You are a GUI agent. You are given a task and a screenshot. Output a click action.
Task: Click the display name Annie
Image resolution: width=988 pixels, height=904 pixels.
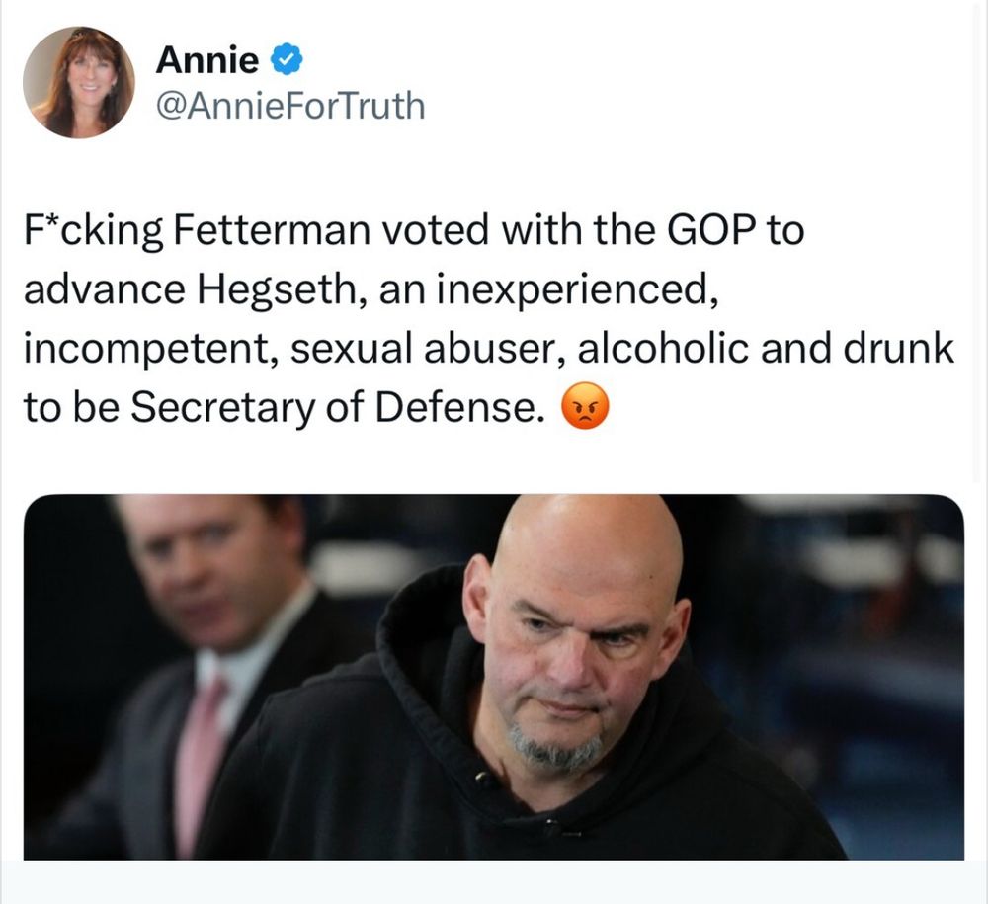tap(207, 61)
